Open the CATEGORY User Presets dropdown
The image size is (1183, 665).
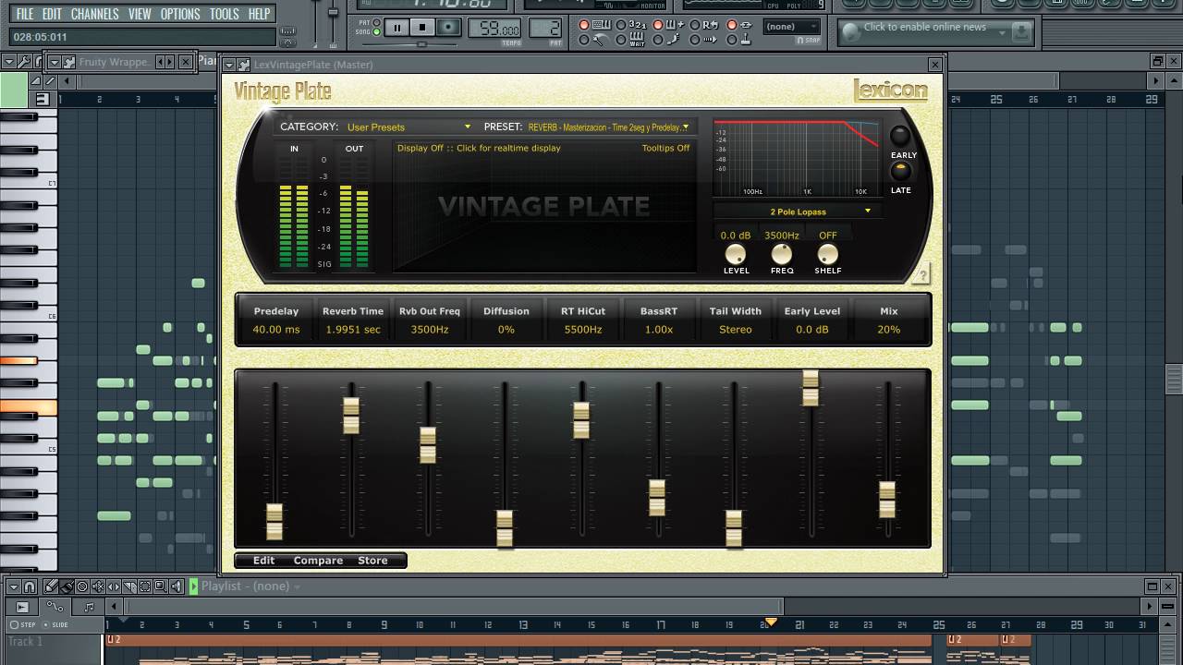pyautogui.click(x=409, y=127)
